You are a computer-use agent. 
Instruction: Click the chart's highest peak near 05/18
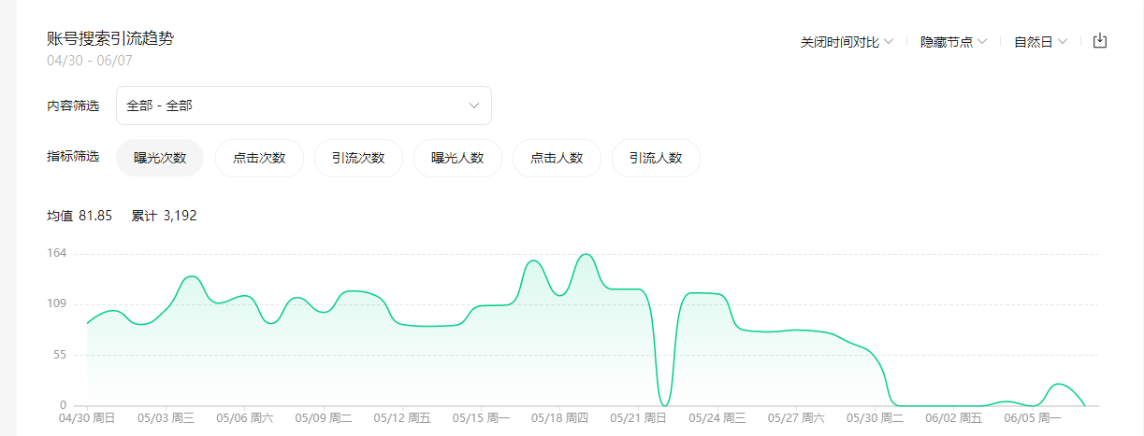click(586, 255)
